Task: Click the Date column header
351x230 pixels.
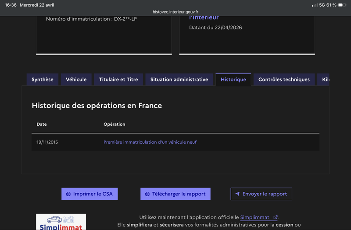Action: pyautogui.click(x=42, y=124)
